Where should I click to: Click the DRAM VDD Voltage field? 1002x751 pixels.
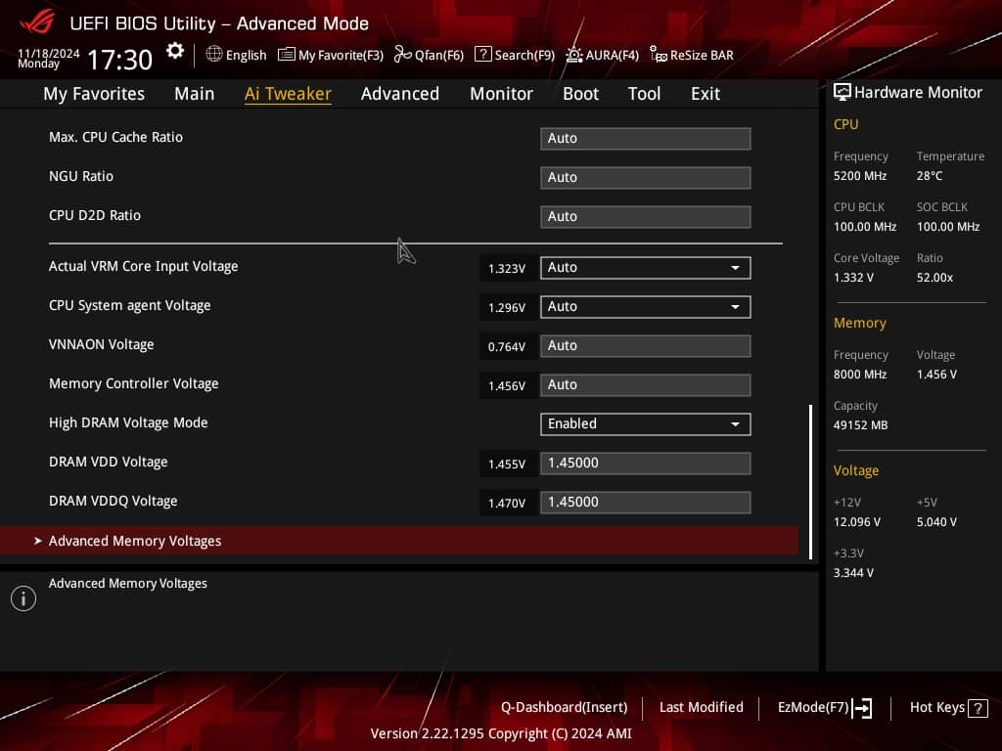pos(646,463)
